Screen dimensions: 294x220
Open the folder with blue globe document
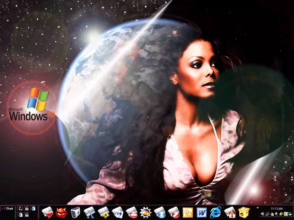pyautogui.click(x=118, y=212)
